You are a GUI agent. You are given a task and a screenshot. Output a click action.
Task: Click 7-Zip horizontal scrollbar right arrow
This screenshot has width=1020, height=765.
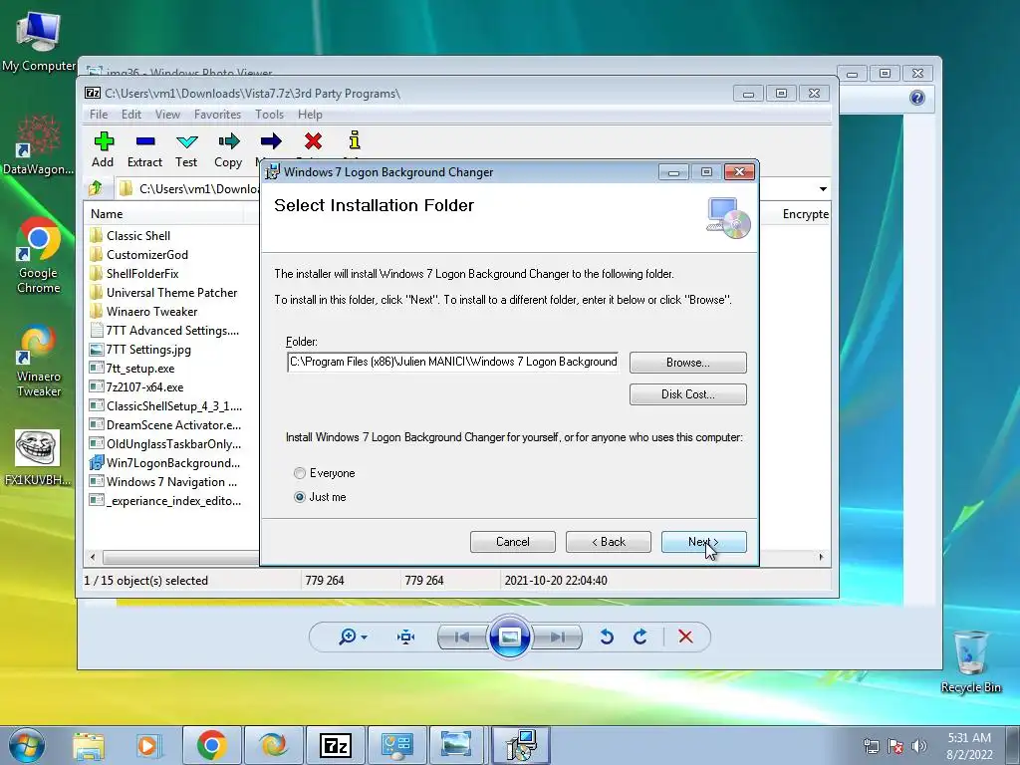click(x=821, y=557)
